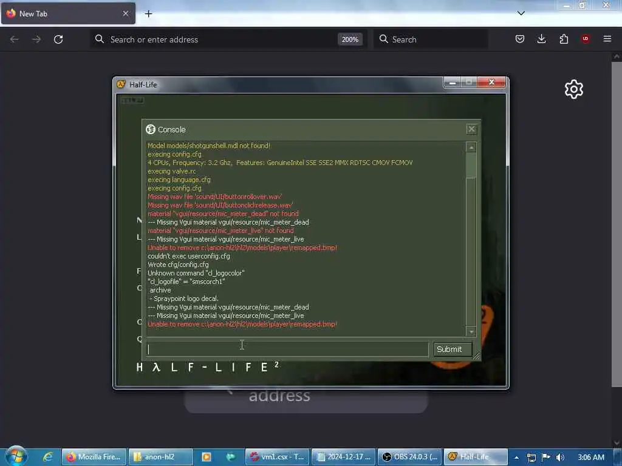Click 'Unknown command "cl_logocolor"' line
Image resolution: width=622 pixels, height=466 pixels.
(x=196, y=273)
